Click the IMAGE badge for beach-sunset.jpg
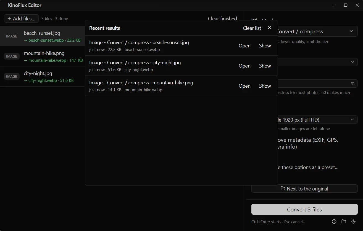This screenshot has height=231, width=363. tap(12, 36)
